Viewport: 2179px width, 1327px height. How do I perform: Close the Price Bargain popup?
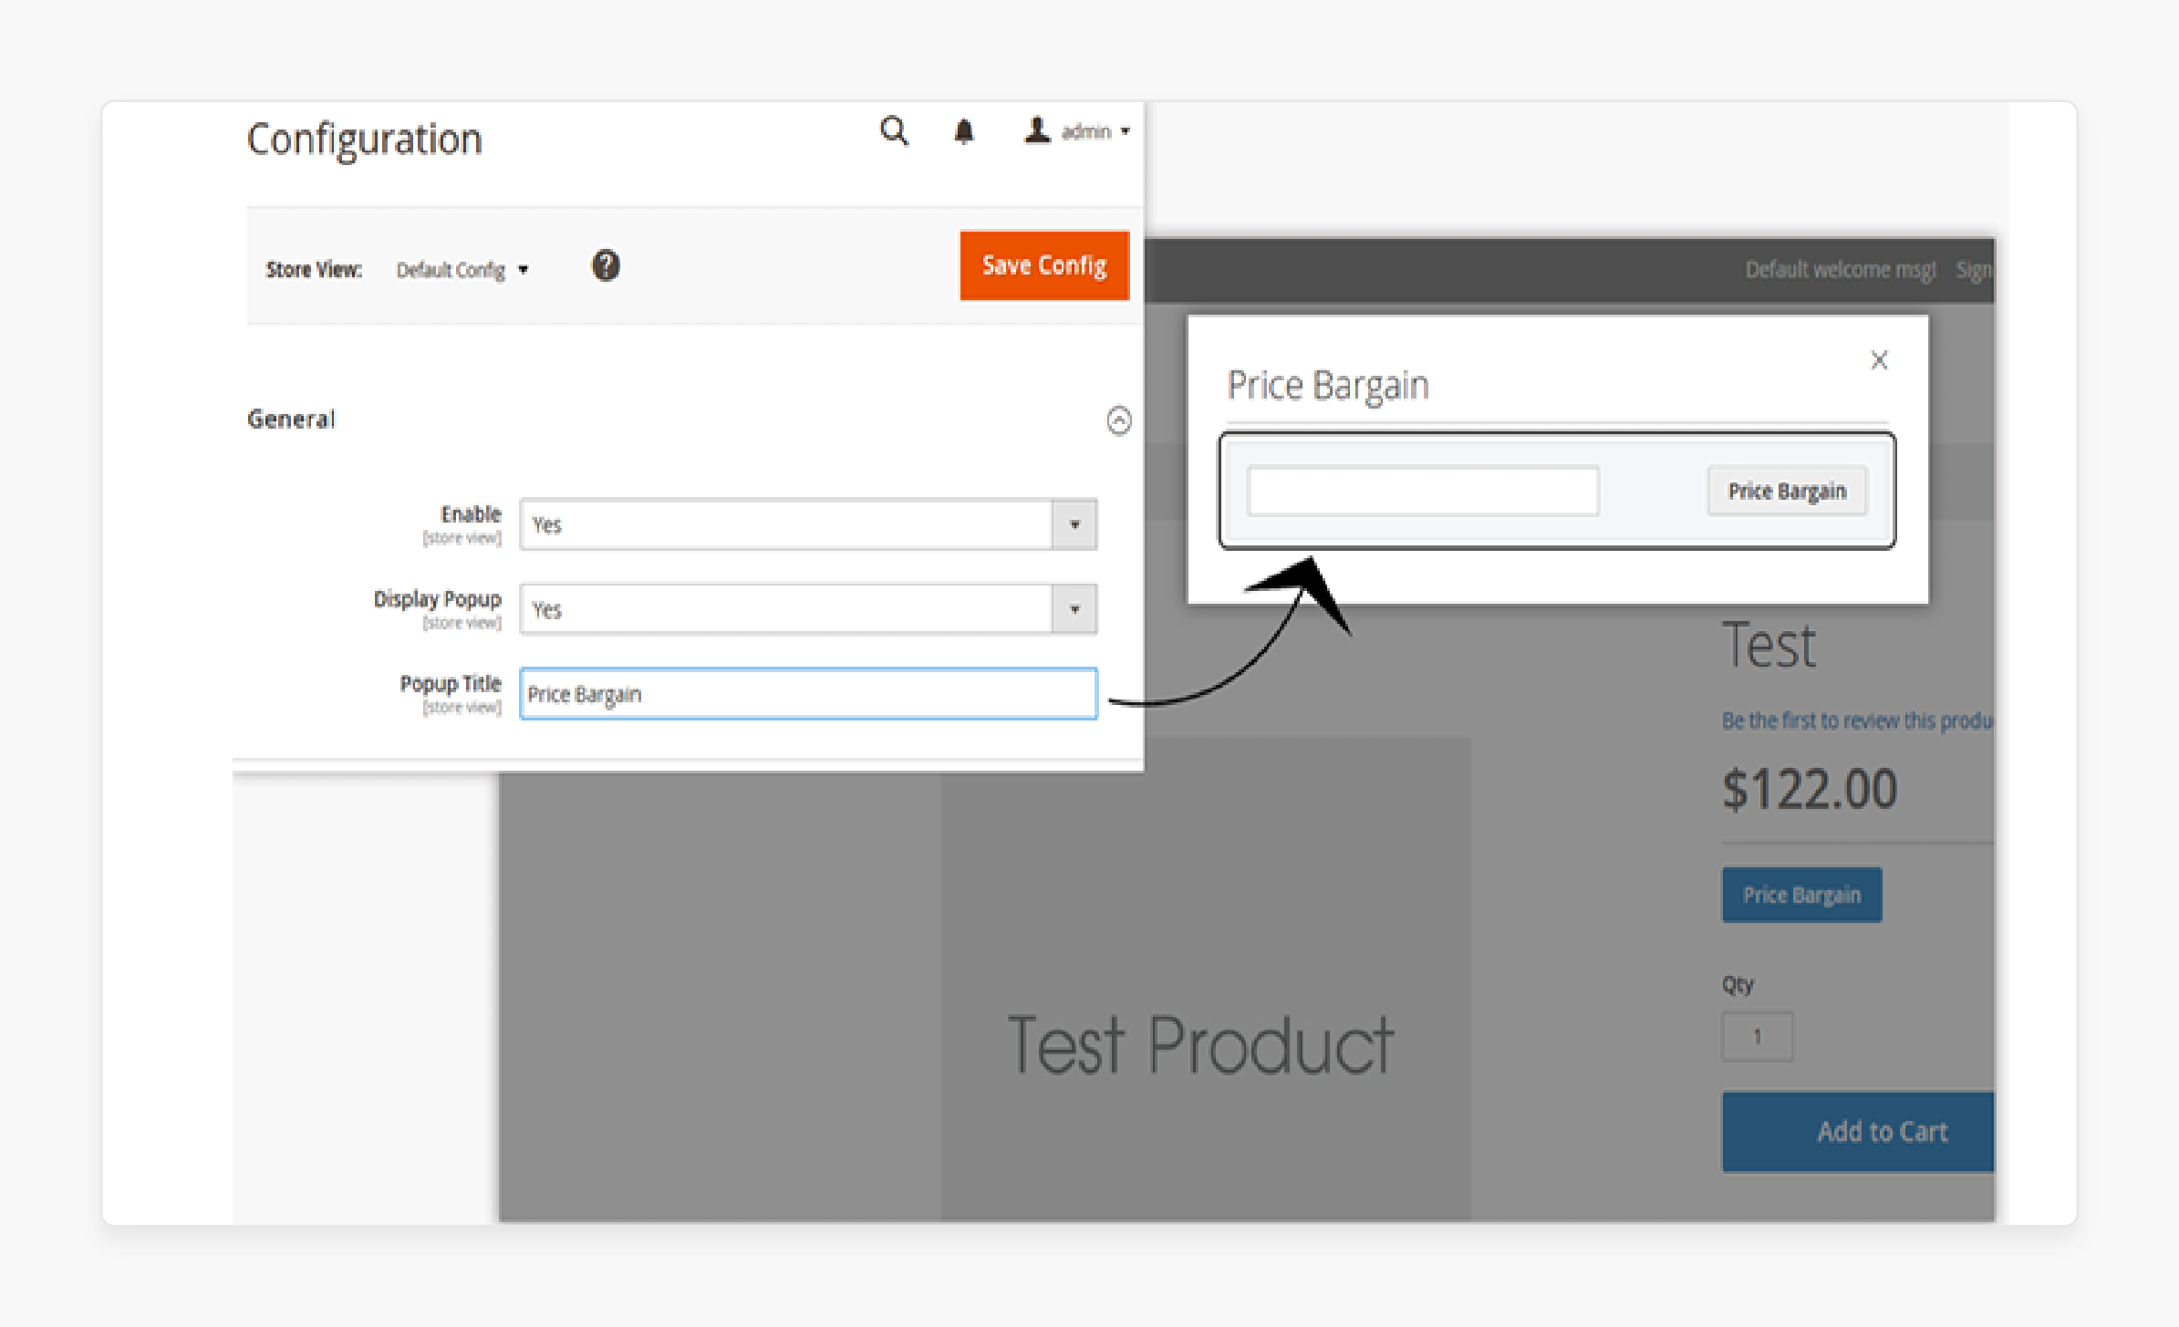click(x=1879, y=361)
